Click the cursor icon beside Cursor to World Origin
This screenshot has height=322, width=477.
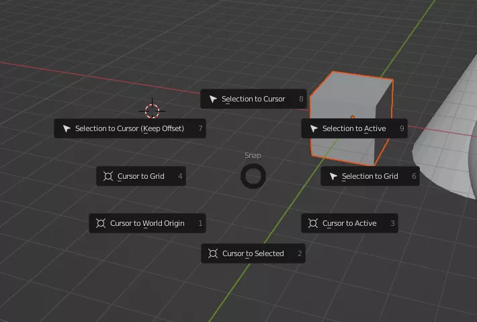tap(101, 223)
